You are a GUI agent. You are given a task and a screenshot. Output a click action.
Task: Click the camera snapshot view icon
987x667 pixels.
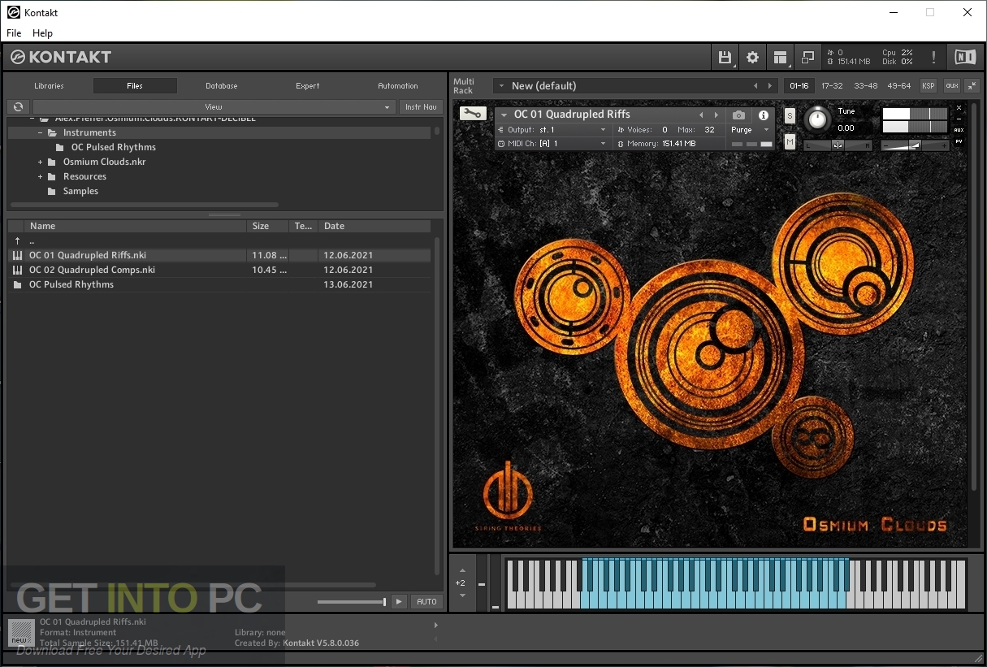click(x=738, y=115)
